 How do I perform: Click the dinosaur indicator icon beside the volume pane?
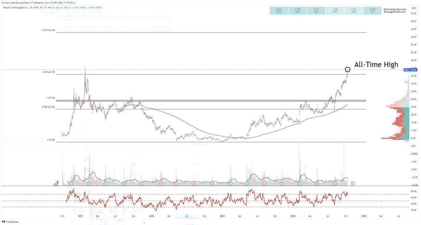(57, 183)
